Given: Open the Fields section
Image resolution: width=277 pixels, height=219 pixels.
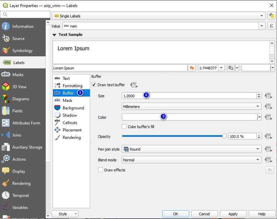Looking at the screenshot, I should [23, 111].
